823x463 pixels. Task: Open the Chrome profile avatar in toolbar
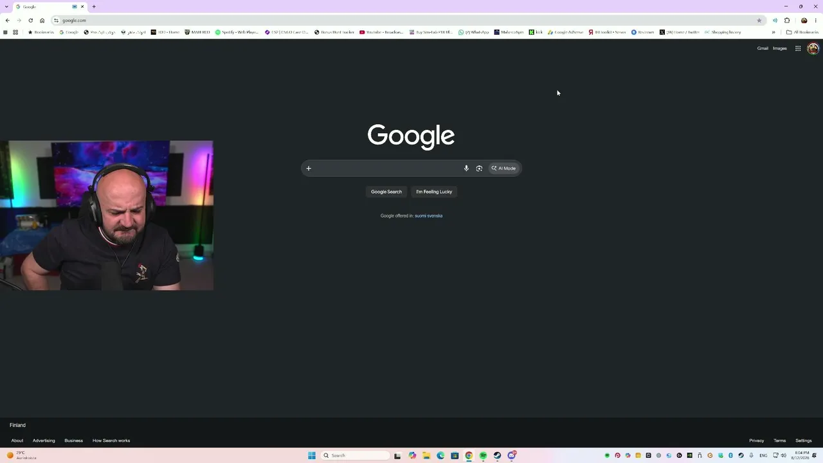(804, 21)
